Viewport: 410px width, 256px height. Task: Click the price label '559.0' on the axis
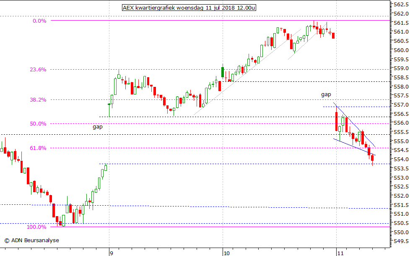pos(401,68)
